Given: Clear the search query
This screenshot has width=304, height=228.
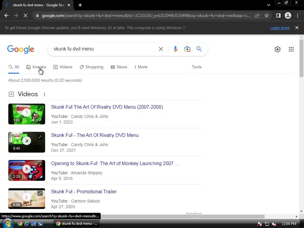Looking at the screenshot, I should click(x=161, y=49).
